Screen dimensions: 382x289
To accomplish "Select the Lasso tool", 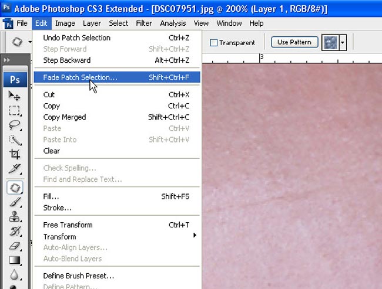I will tap(14, 125).
